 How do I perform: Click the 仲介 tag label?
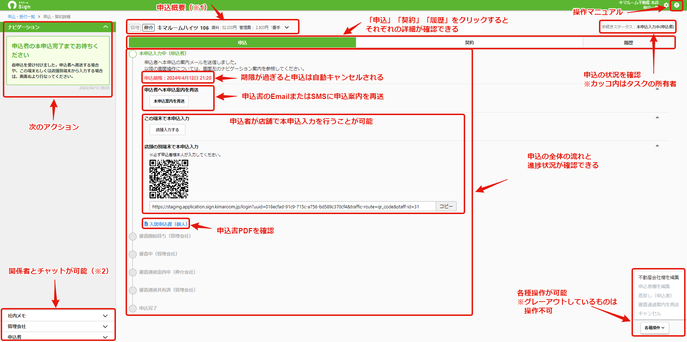pos(148,28)
